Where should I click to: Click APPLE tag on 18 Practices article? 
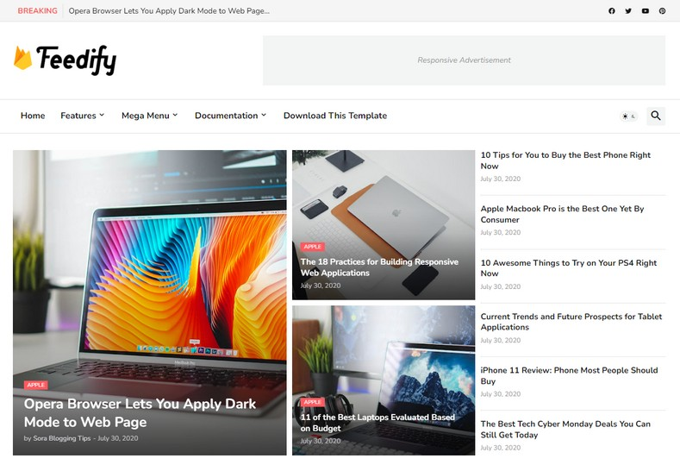point(313,247)
